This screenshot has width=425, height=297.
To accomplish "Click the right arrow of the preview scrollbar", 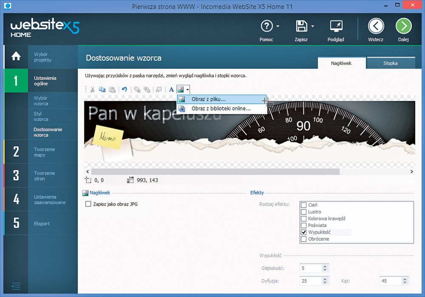I will (x=412, y=171).
